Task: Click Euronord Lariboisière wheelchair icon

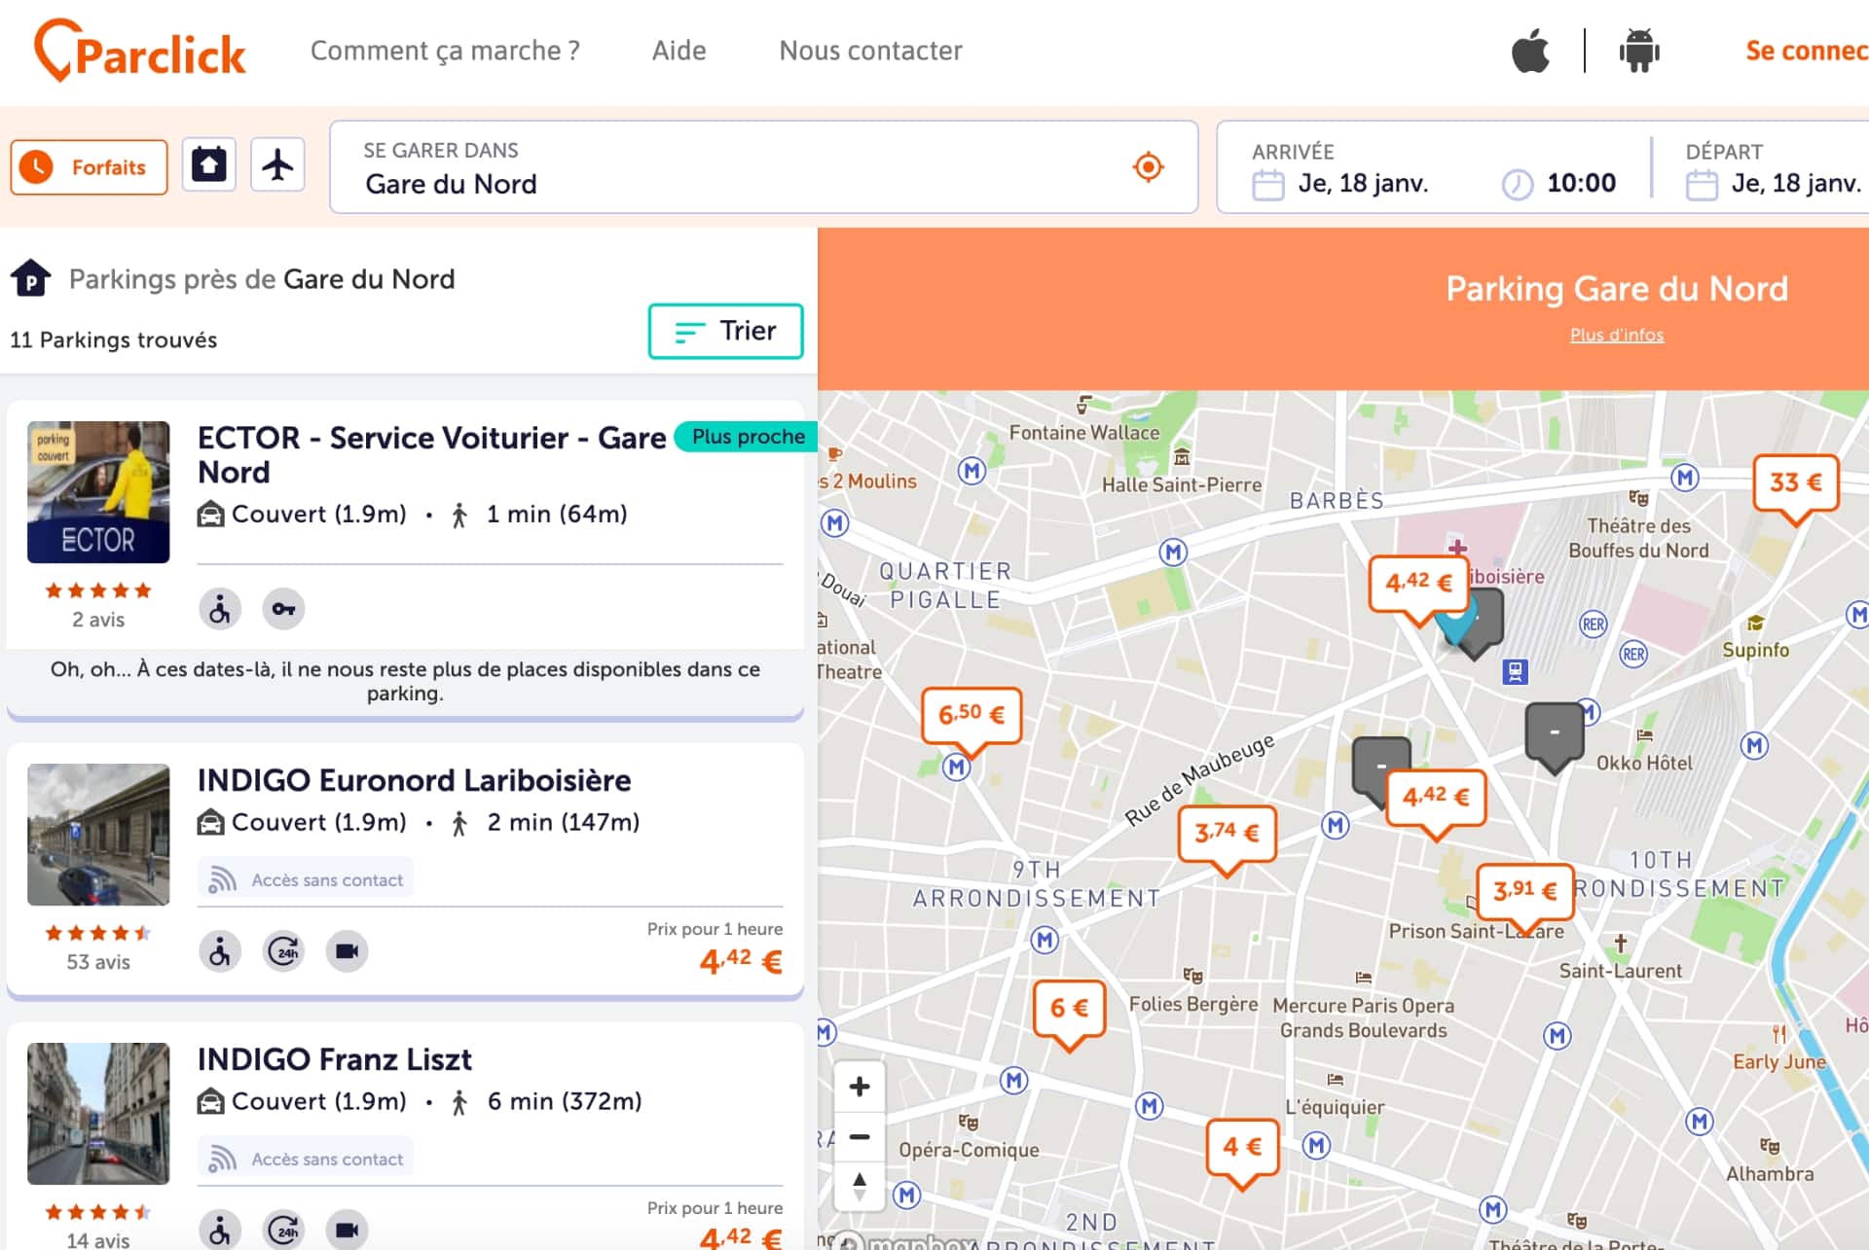Action: pos(220,950)
